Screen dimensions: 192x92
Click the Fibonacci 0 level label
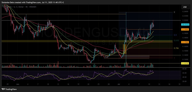pos(175,12)
